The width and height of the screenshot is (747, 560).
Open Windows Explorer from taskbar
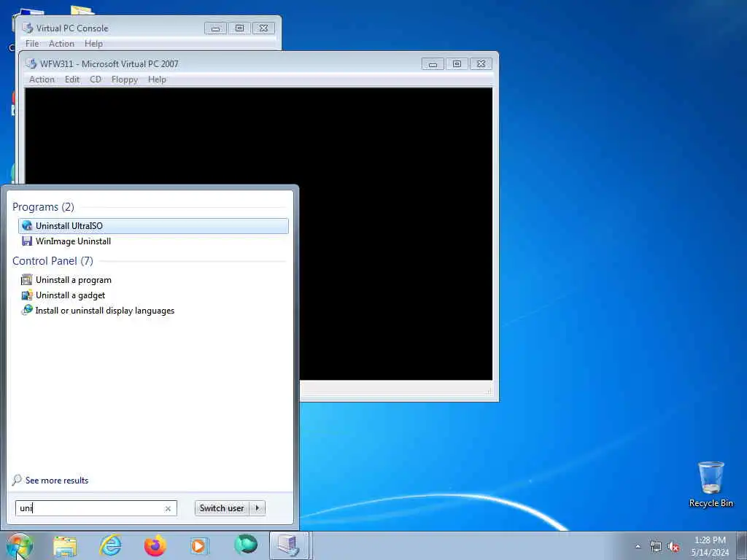pyautogui.click(x=65, y=545)
